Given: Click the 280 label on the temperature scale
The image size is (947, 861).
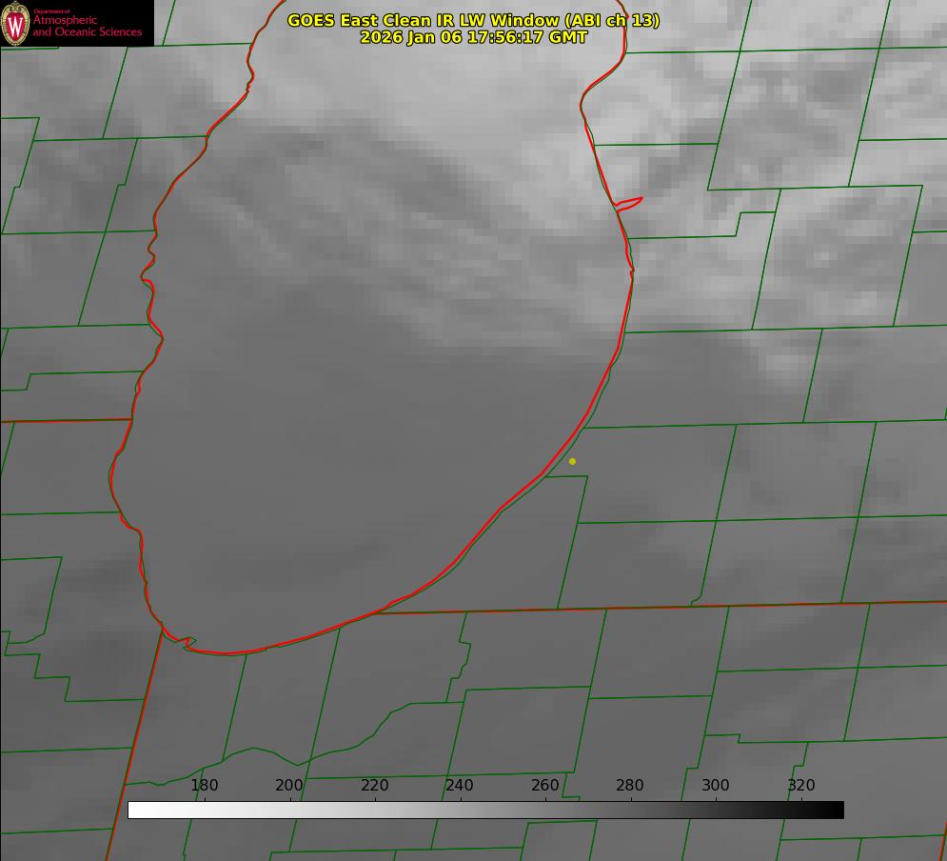Looking at the screenshot, I should tap(630, 786).
